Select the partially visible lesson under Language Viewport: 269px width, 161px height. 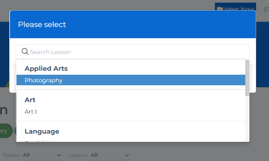(36, 140)
